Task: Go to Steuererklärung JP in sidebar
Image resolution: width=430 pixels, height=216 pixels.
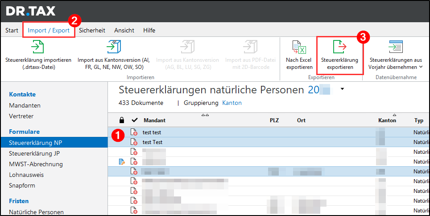Action: [x=34, y=153]
